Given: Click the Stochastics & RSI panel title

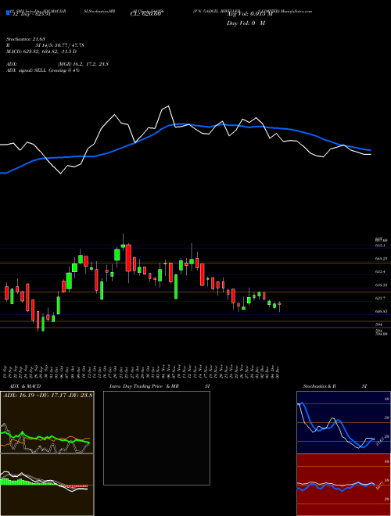Looking at the screenshot, I should (x=335, y=386).
